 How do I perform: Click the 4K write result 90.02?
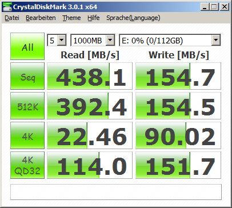(178, 135)
